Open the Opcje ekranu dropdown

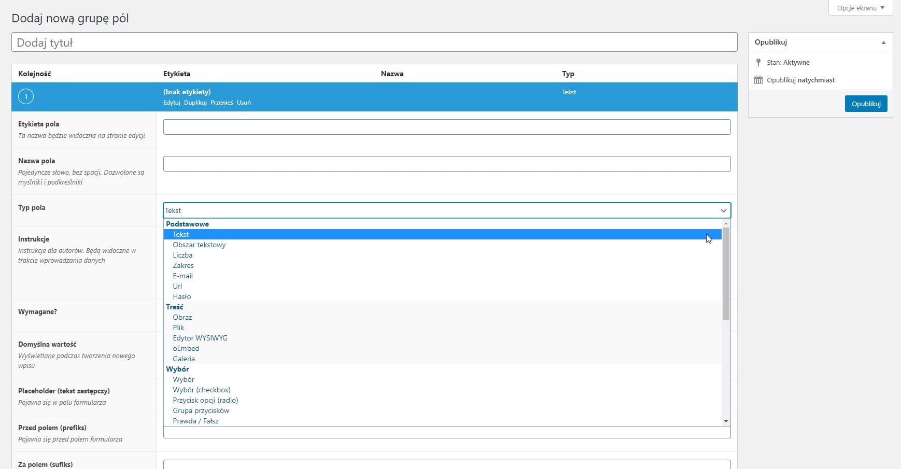(x=860, y=8)
